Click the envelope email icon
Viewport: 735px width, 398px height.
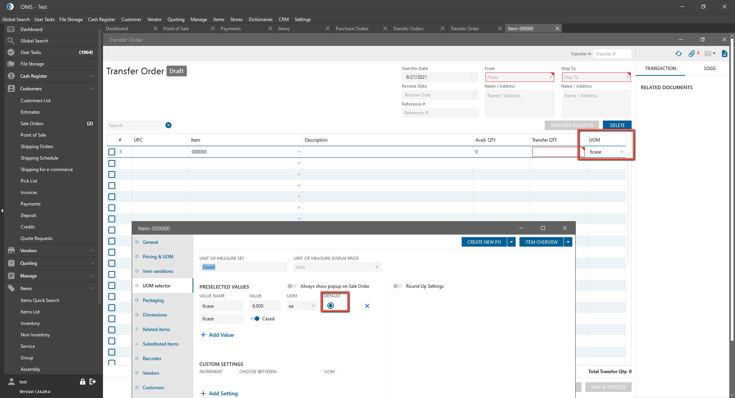708,54
